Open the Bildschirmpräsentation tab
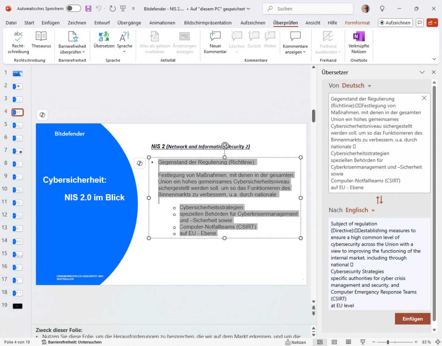The height and width of the screenshot is (346, 442). [x=208, y=23]
